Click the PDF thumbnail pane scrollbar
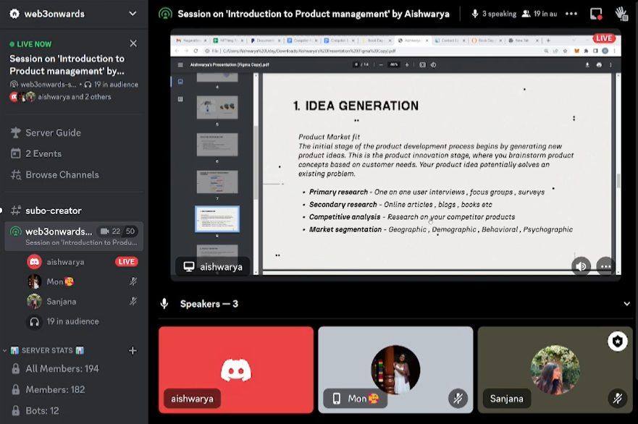Viewport: 638px width, 424px height. coord(256,163)
